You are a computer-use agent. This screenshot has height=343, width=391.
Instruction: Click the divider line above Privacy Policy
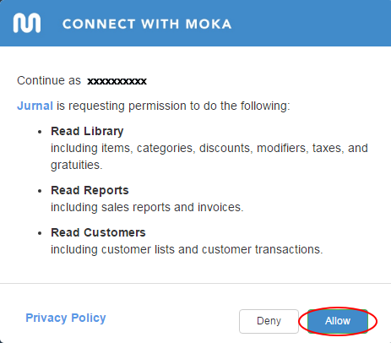coord(195,283)
